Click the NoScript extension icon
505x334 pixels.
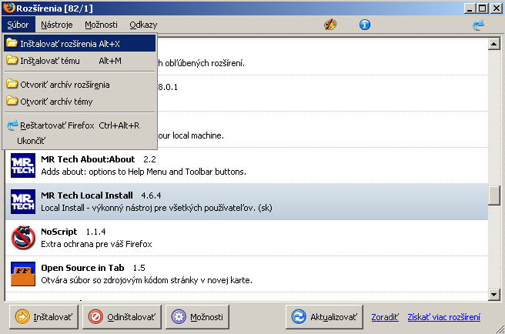click(23, 238)
